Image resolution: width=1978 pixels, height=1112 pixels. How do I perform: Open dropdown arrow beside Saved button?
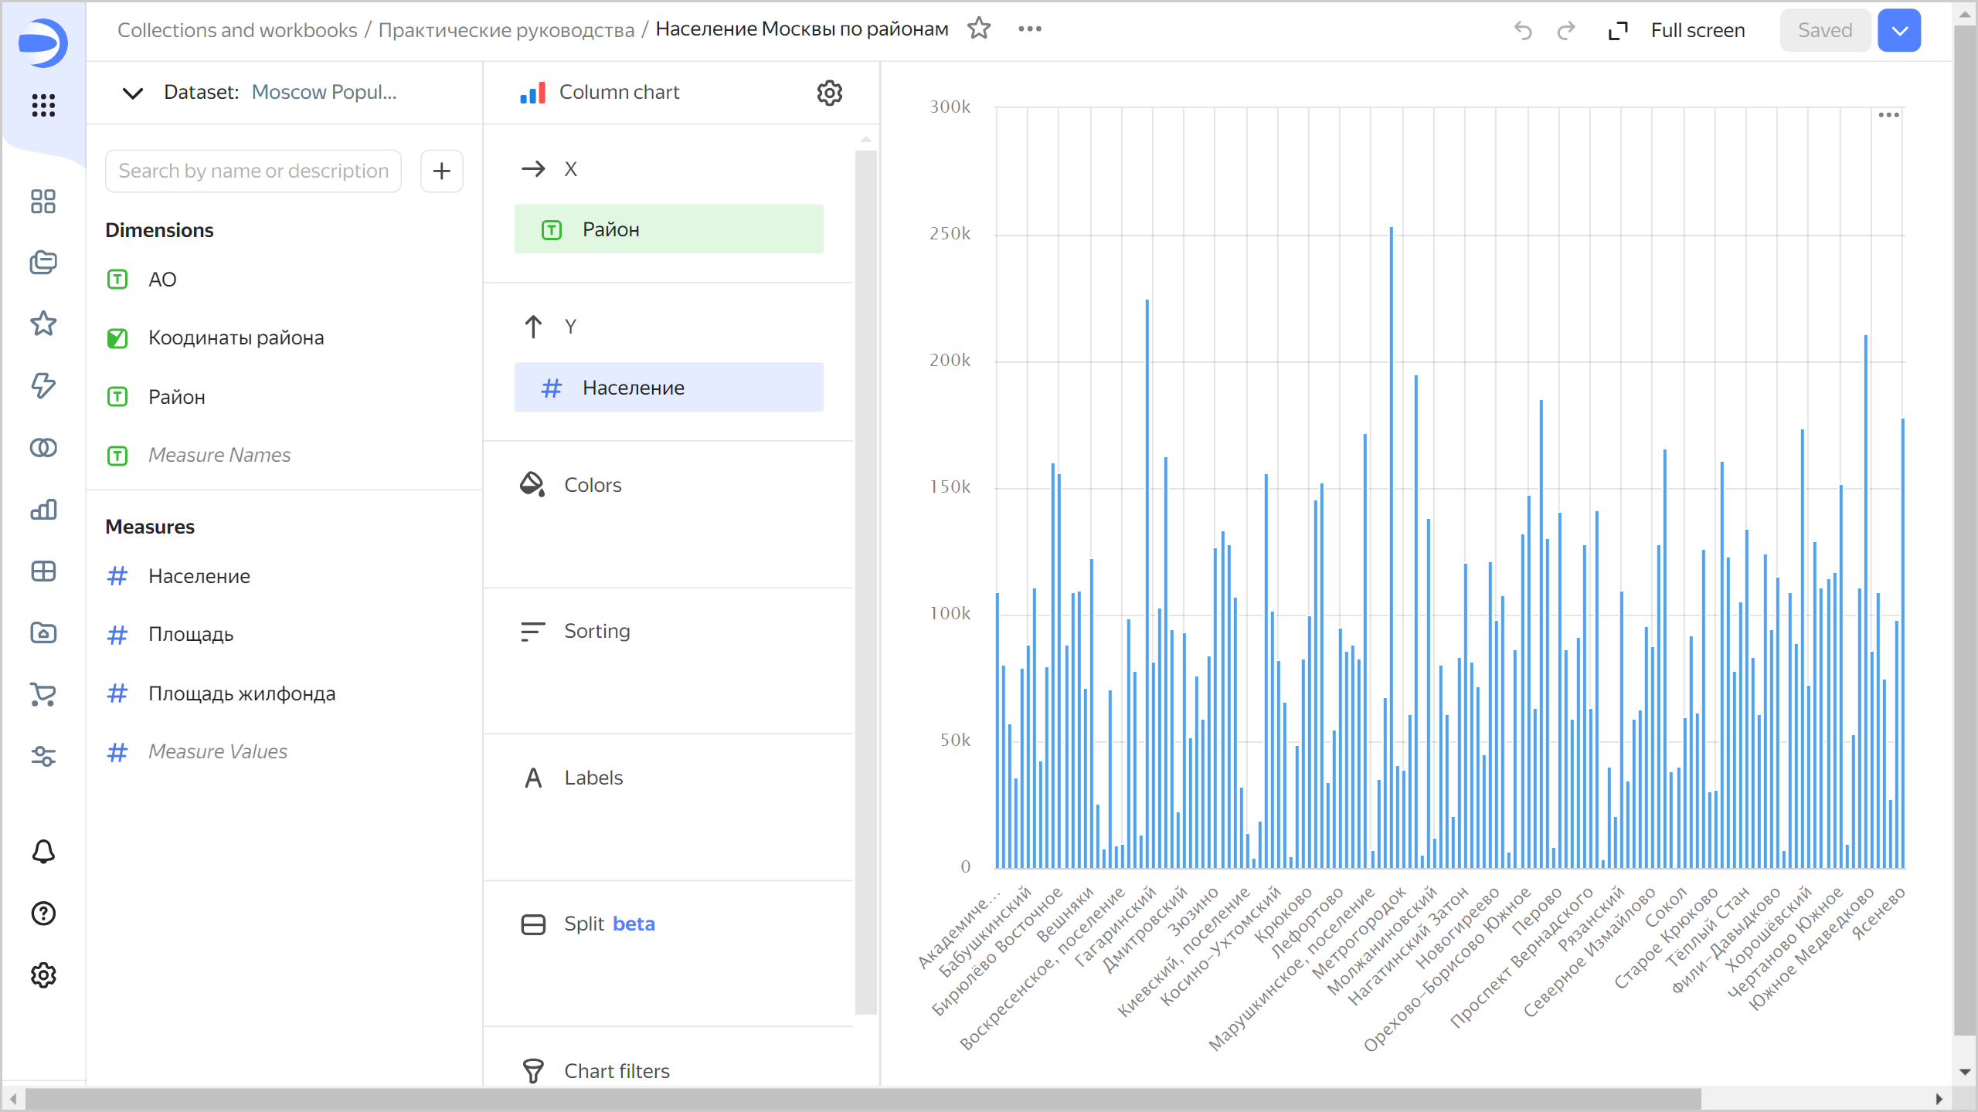pos(1899,31)
